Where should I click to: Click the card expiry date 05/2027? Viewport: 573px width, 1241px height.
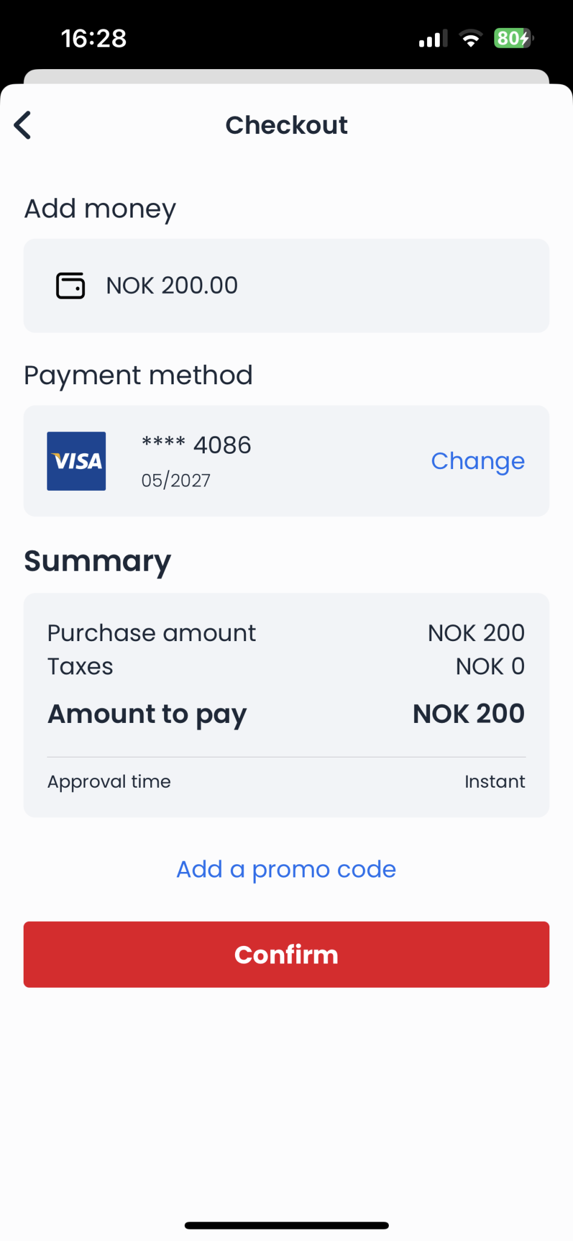point(176,481)
